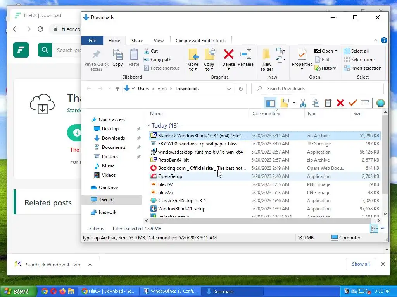The width and height of the screenshot is (397, 297).
Task: Switch to large thumbnails view layout
Action: click(383, 228)
